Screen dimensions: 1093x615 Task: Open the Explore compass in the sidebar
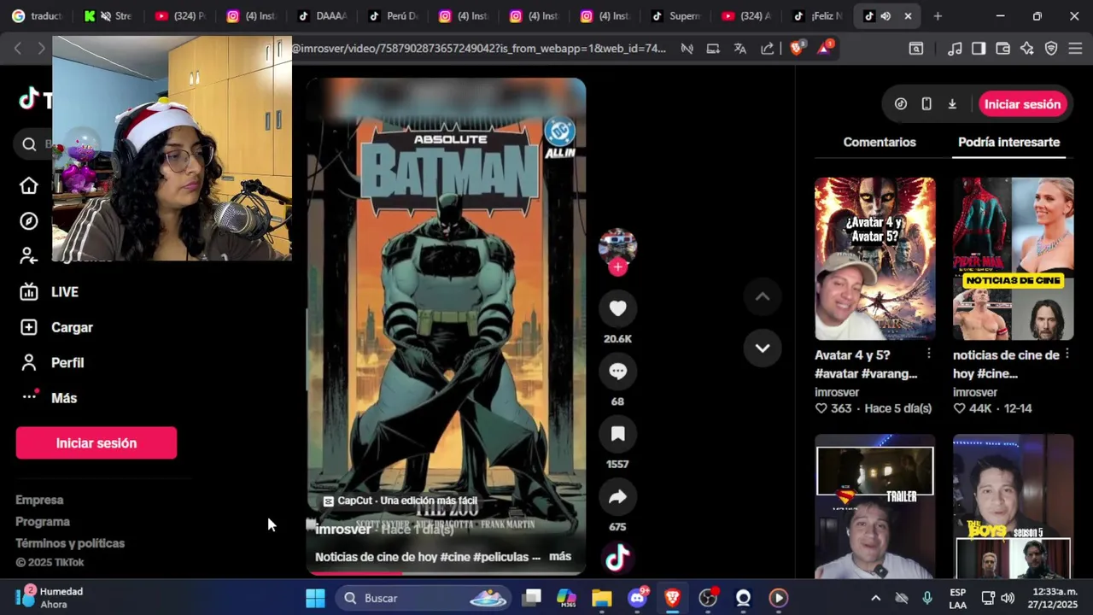(29, 221)
